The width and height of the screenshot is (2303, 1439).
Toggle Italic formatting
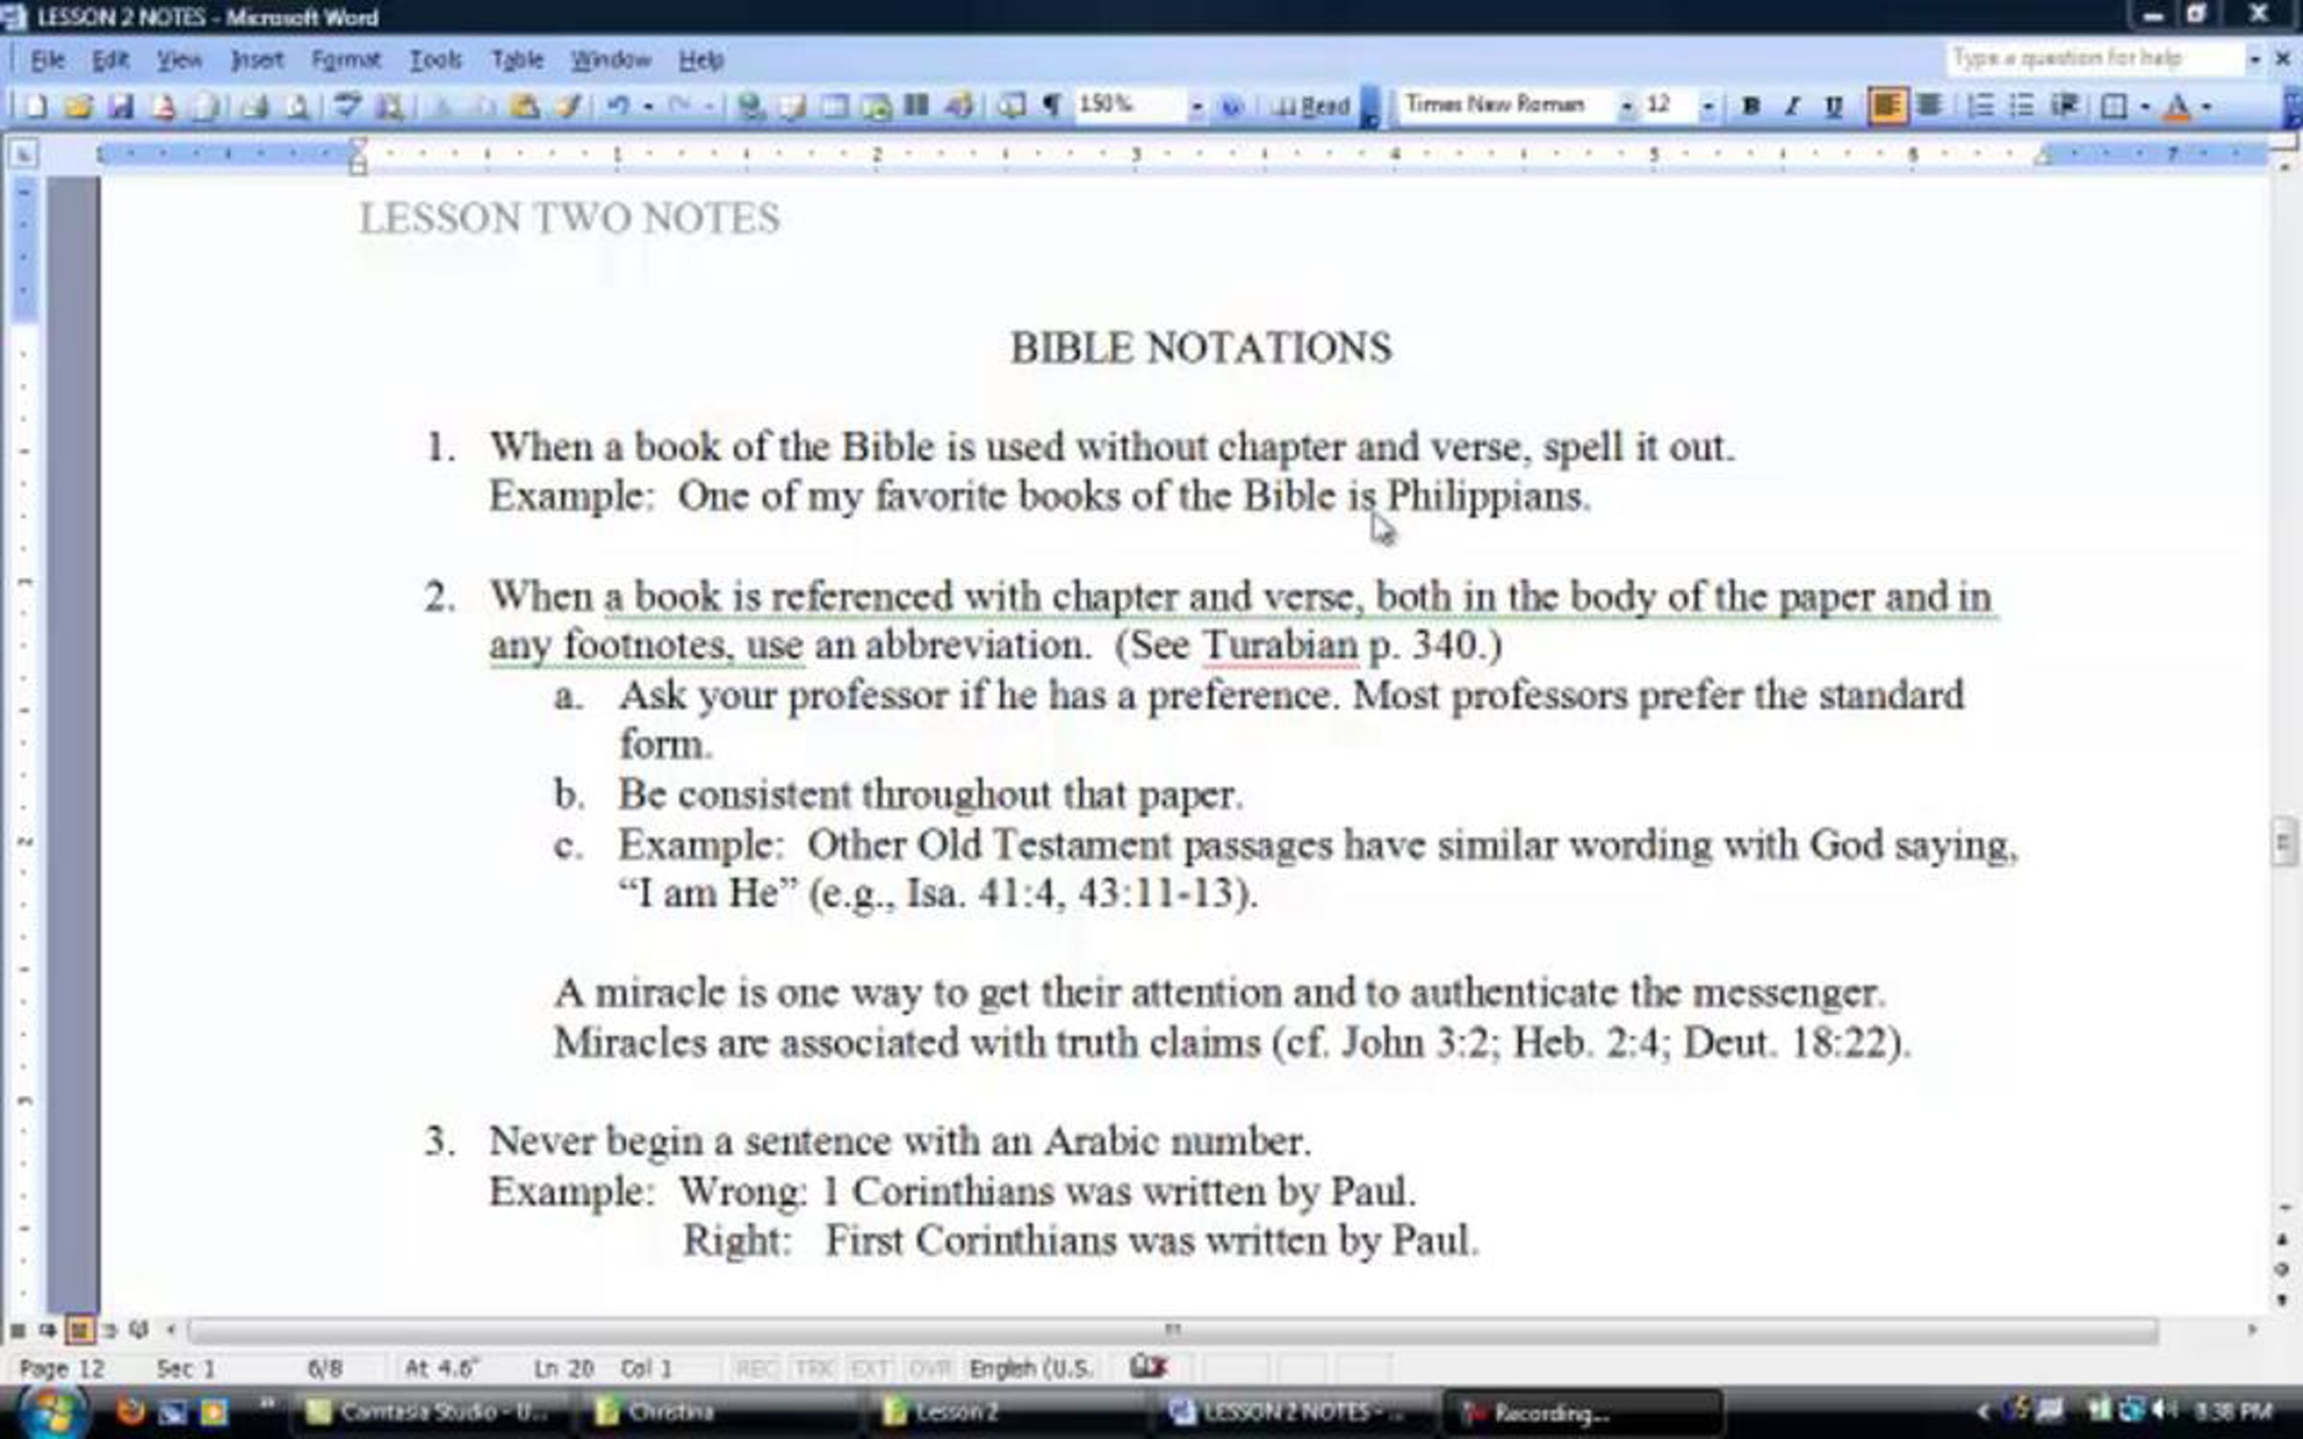click(1791, 106)
